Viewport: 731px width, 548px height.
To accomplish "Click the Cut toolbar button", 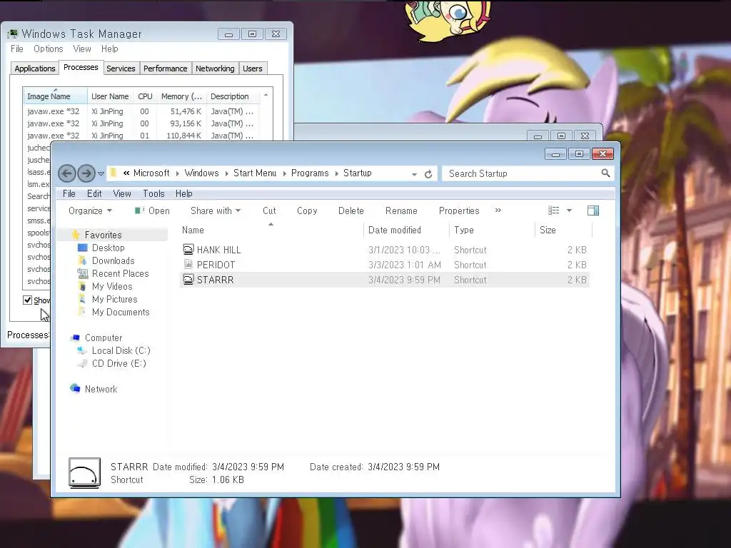I will click(269, 210).
